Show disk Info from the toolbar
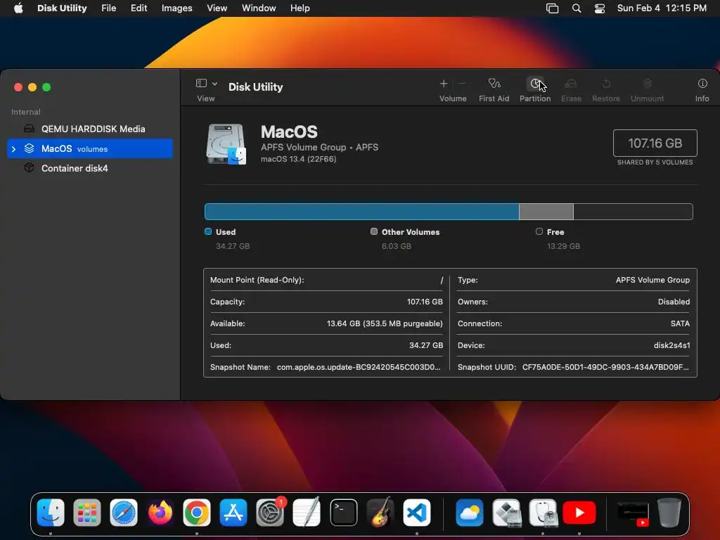This screenshot has height=540, width=720. click(x=702, y=84)
